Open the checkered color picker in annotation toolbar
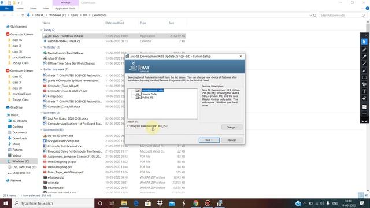 coord(364,107)
